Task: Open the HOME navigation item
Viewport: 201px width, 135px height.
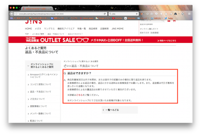Action: 28,28
